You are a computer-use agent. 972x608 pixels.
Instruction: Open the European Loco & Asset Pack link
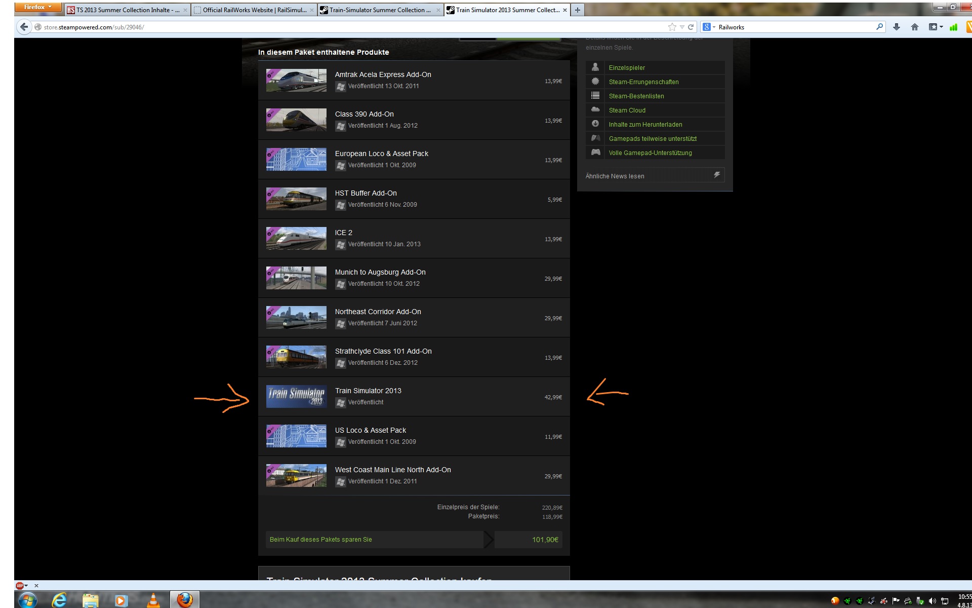click(x=381, y=154)
